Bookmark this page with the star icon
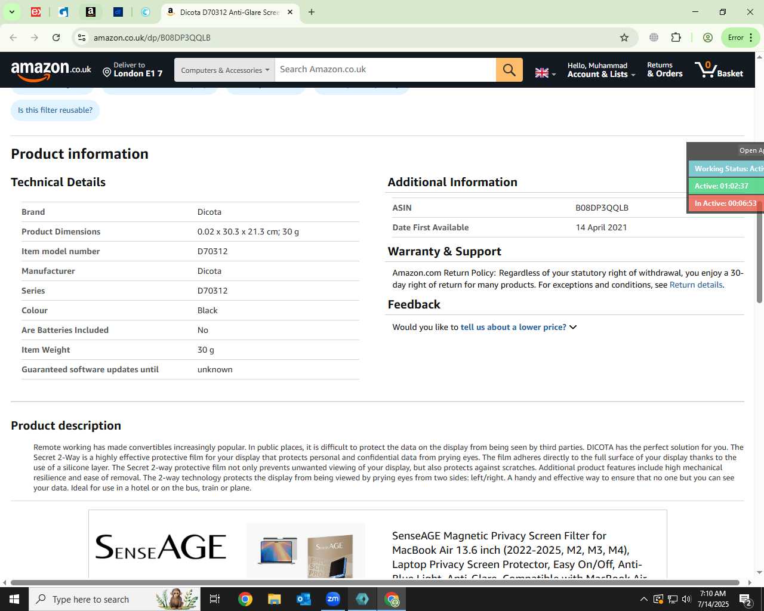This screenshot has width=764, height=611. click(x=624, y=38)
